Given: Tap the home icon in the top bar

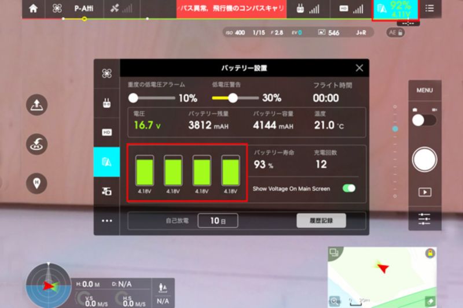Looking at the screenshot, I should tap(34, 9).
